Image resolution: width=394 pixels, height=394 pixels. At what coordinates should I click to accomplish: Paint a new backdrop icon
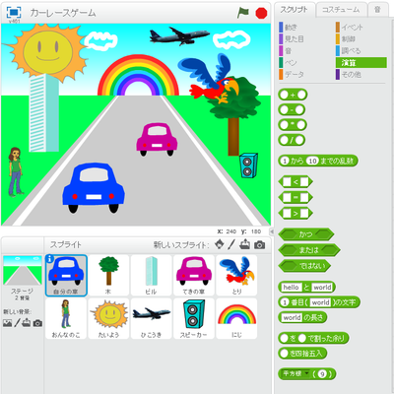[17, 323]
